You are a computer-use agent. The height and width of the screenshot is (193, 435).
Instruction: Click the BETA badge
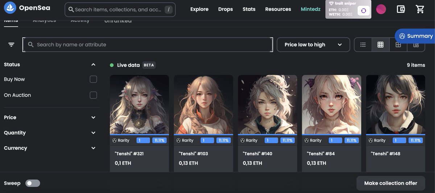149,65
